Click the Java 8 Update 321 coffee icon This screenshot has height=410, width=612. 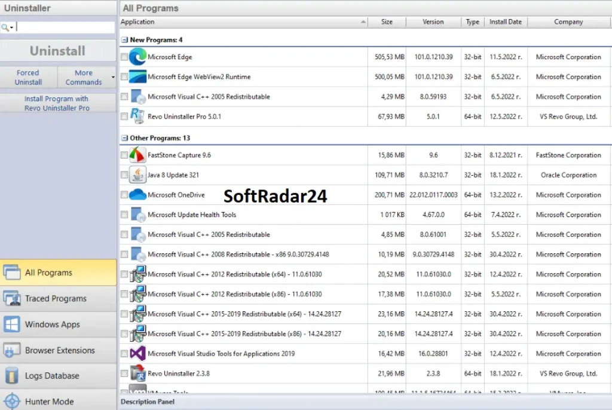click(137, 175)
